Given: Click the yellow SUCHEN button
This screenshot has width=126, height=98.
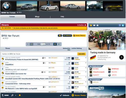Looking at the screenshot, I should click(82, 54).
